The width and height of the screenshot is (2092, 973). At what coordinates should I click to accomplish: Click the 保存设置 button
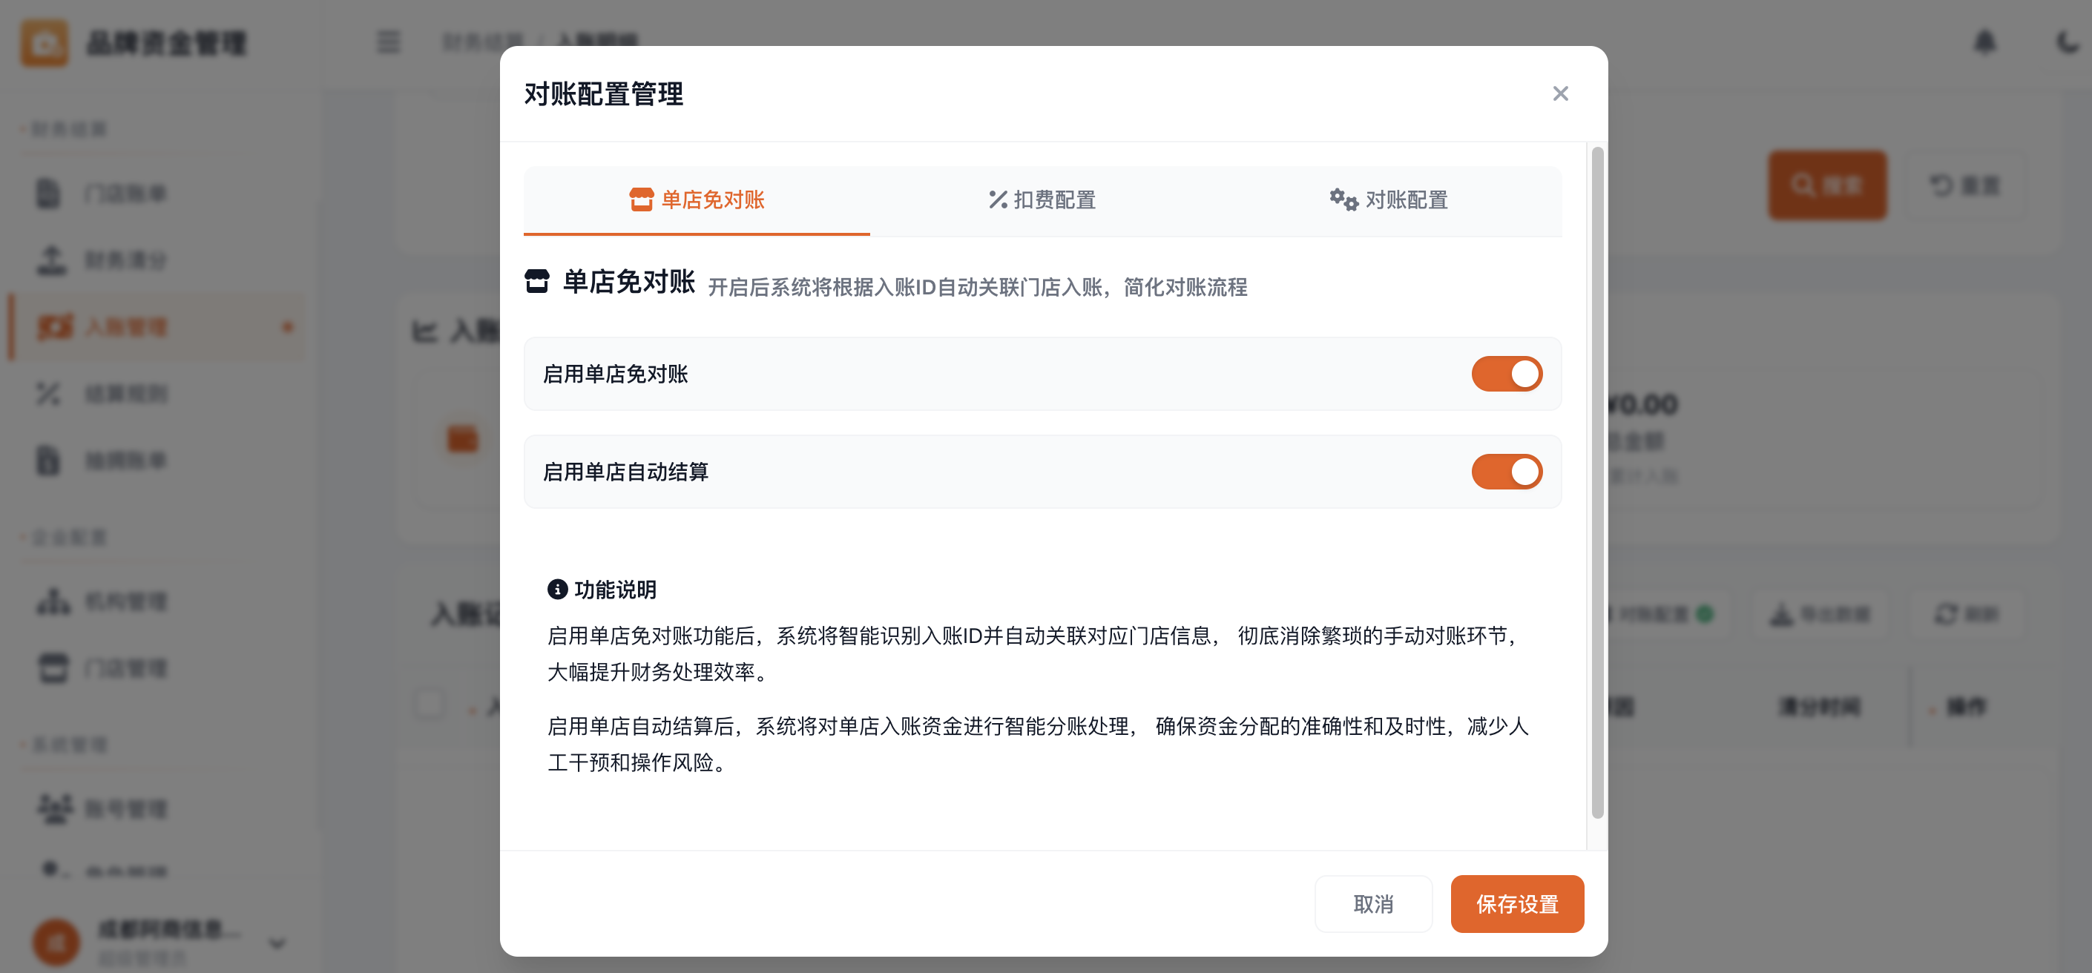1516,903
